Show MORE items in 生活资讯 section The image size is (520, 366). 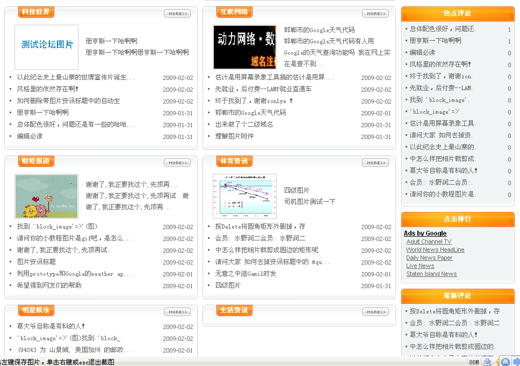point(375,312)
